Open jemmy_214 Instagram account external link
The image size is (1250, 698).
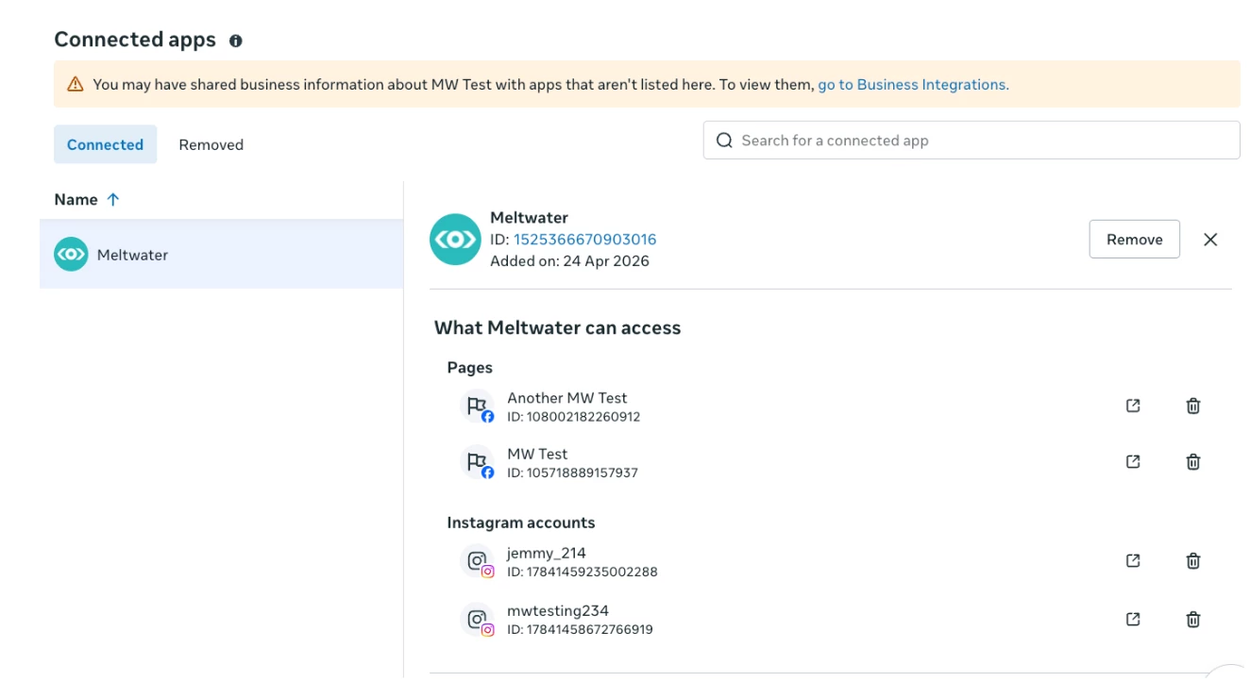coord(1133,560)
